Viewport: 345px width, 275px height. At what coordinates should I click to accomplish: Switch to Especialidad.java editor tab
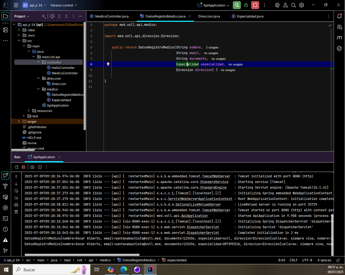pos(248,16)
